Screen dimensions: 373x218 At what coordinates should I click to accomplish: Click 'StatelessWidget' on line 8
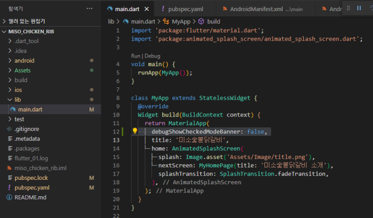(225, 98)
